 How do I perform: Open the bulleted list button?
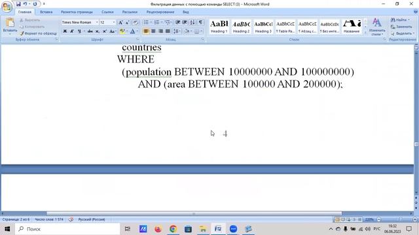pos(146,22)
